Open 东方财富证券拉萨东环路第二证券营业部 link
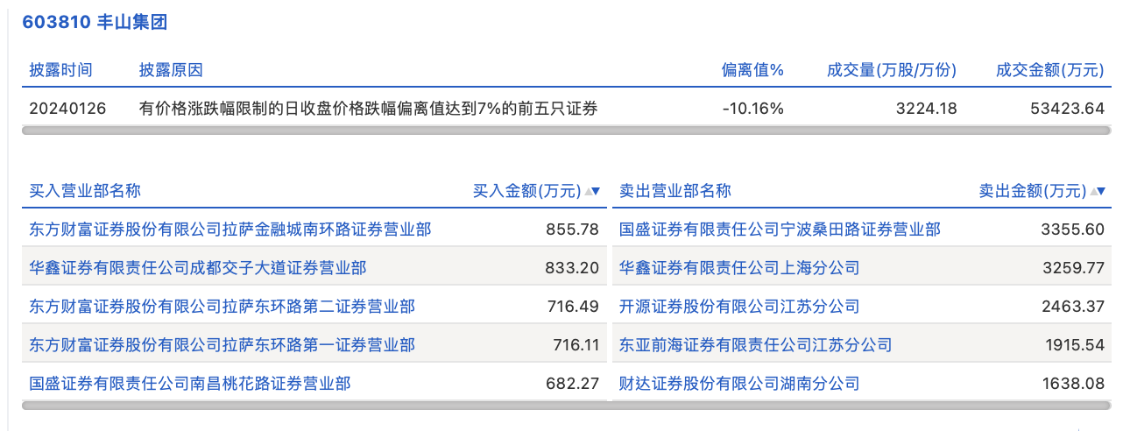The height and width of the screenshot is (431, 1130). pyautogui.click(x=222, y=307)
